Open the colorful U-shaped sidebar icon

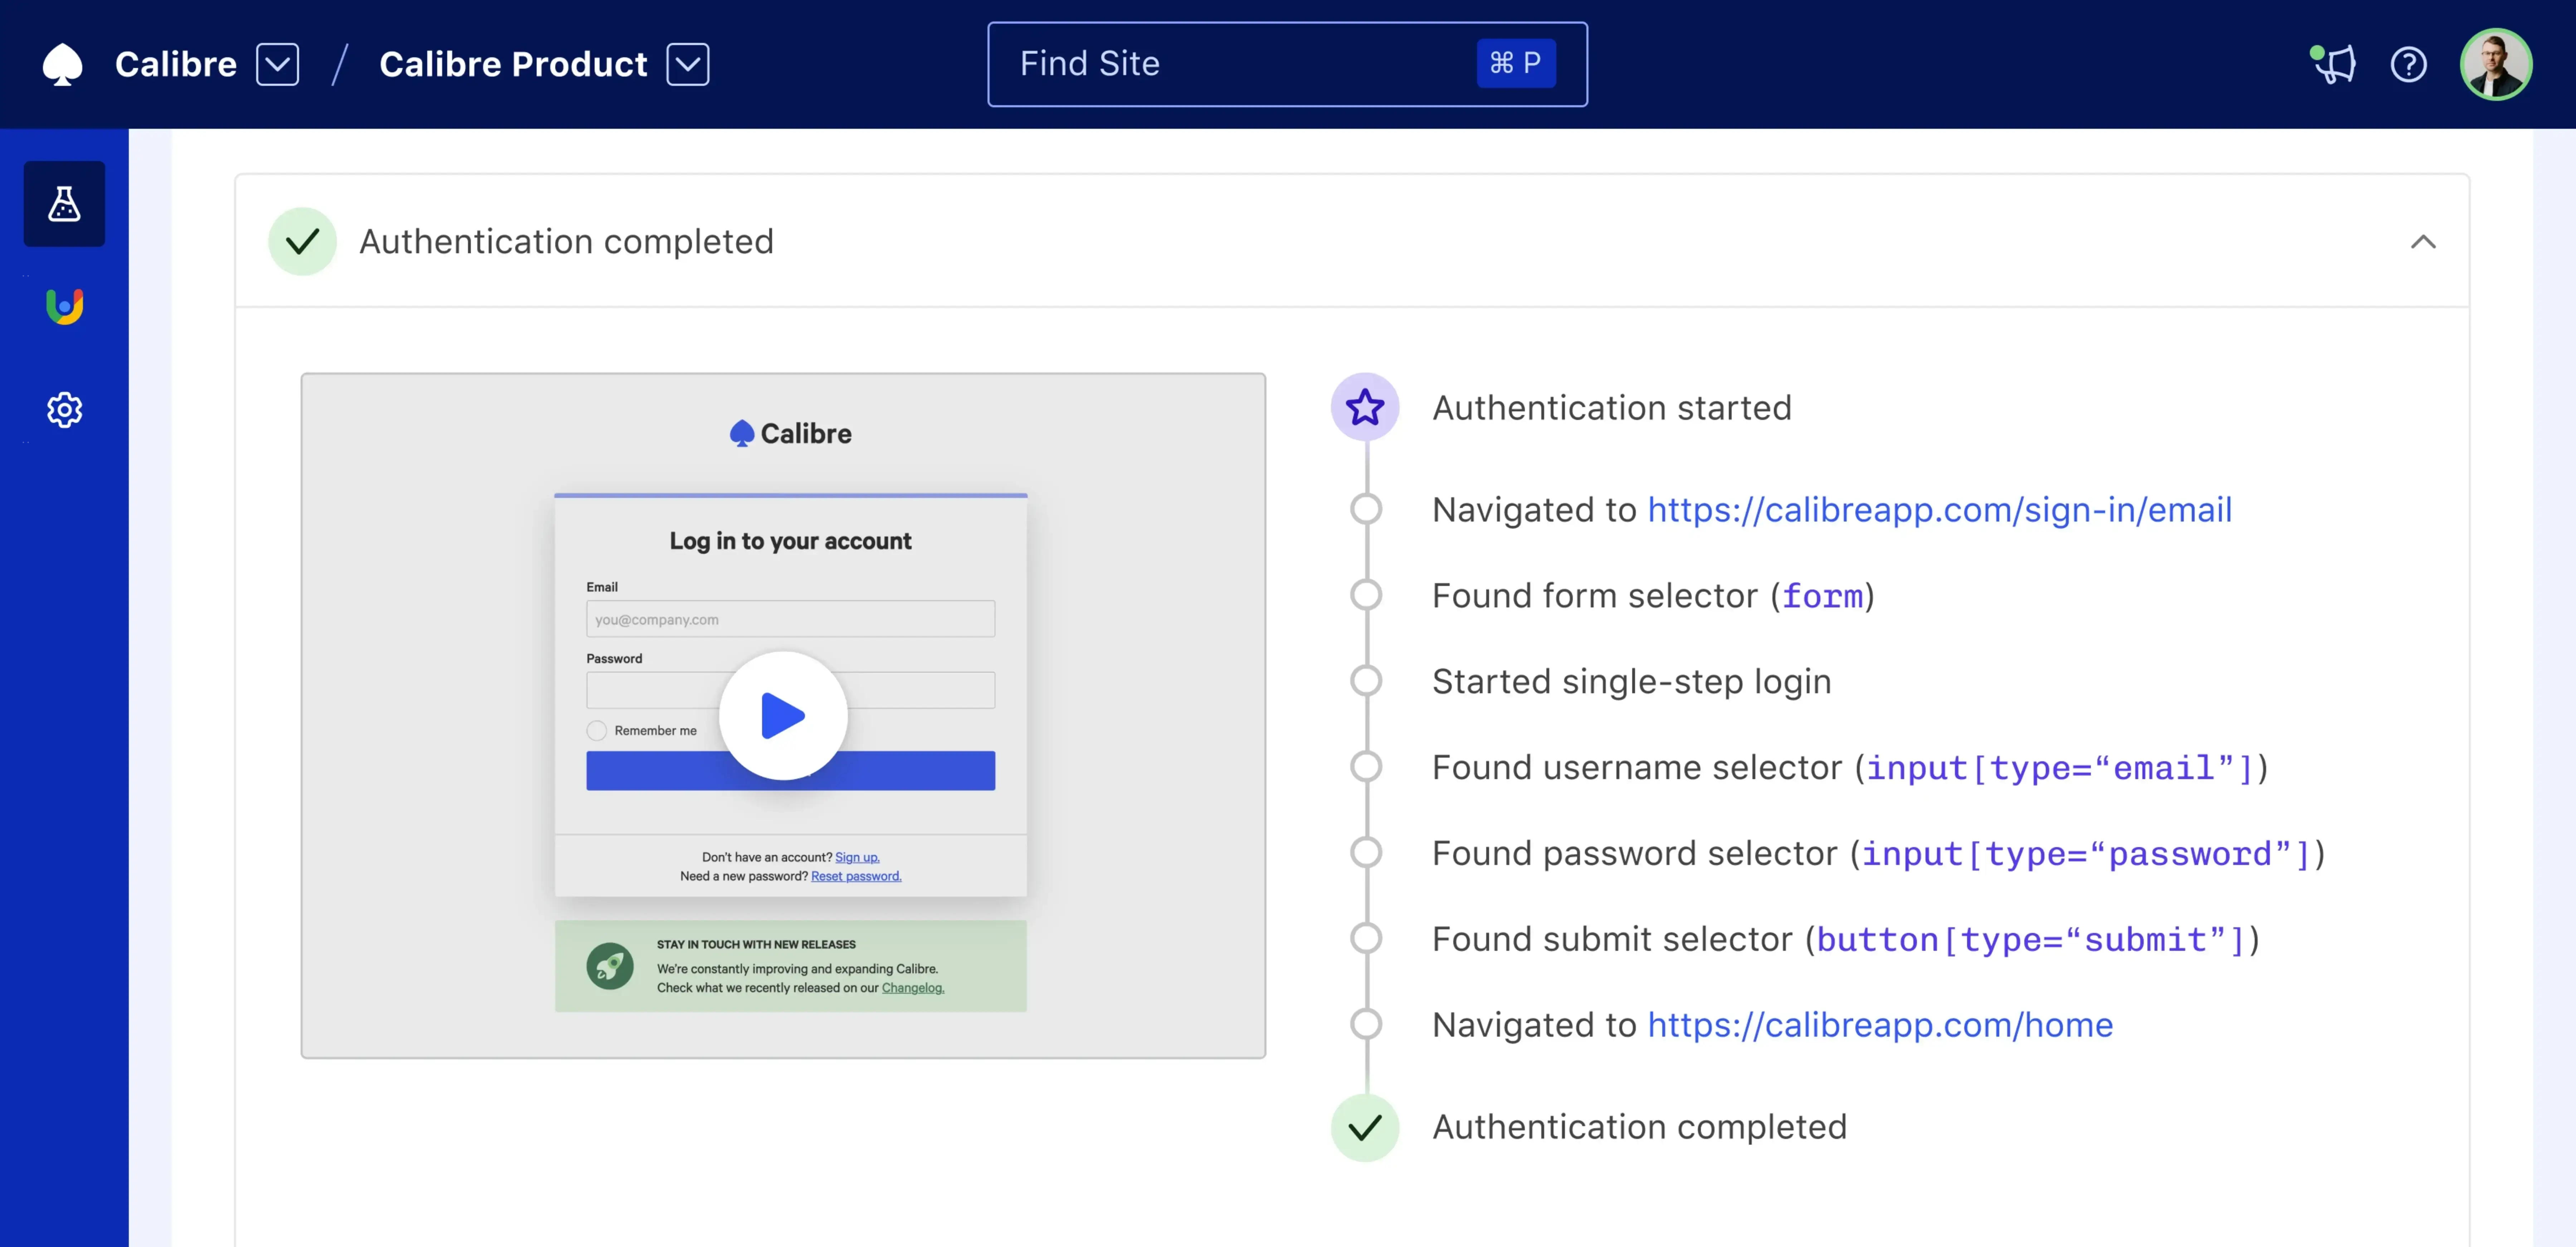pos(64,306)
